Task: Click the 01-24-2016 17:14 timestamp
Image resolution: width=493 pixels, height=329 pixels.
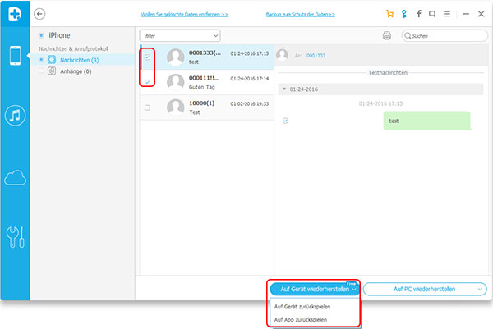Action: coord(249,79)
